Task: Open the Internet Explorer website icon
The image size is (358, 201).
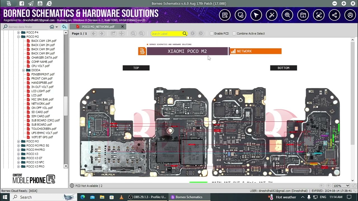Action: [49, 4]
